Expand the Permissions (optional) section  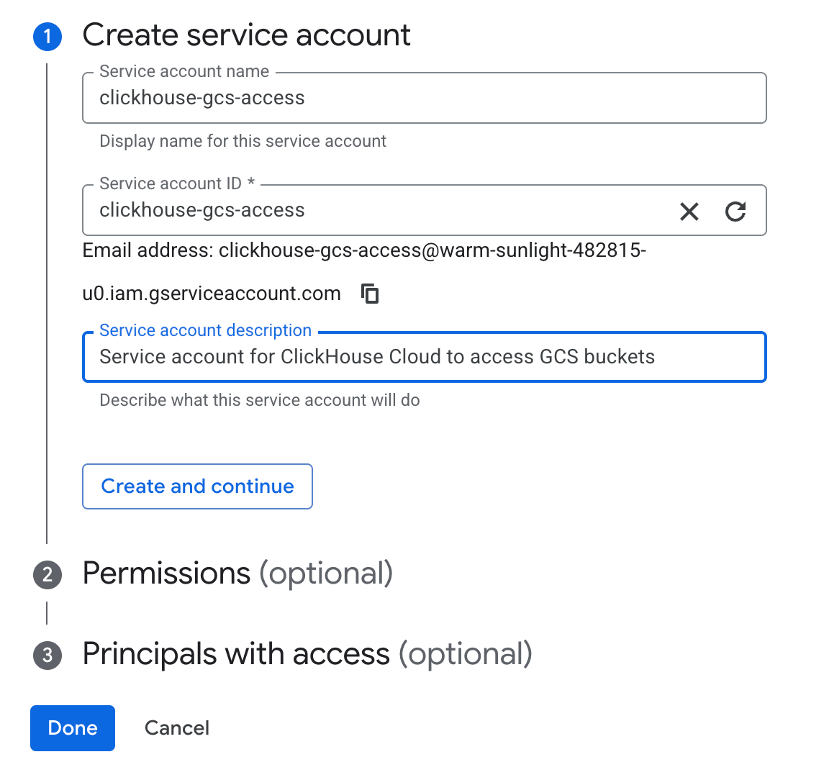(237, 574)
